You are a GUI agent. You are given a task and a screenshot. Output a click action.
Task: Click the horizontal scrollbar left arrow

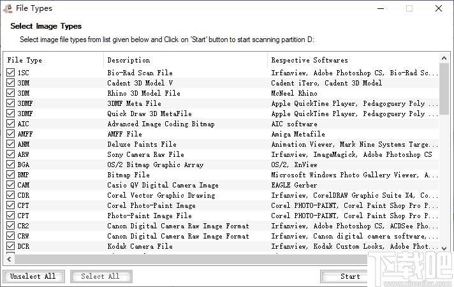(x=9, y=259)
